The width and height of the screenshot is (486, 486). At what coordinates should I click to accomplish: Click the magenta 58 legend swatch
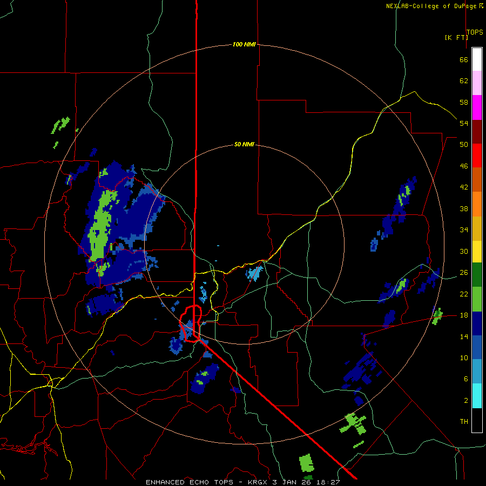click(x=477, y=107)
